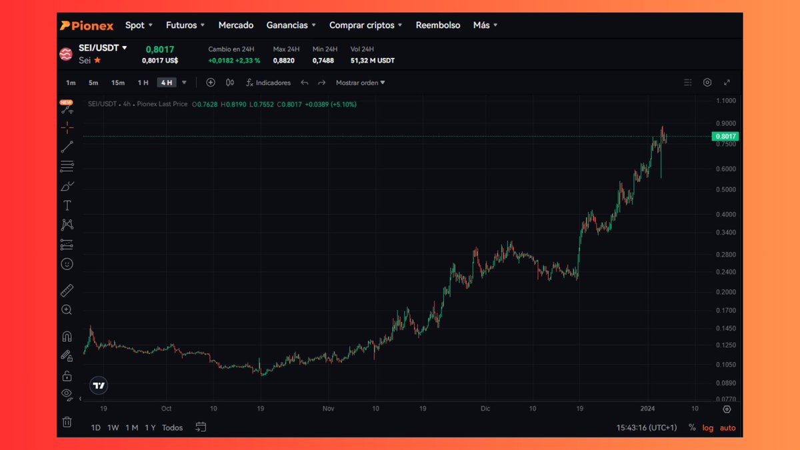Set date range to Todos
Viewport: 800px width, 450px height.
coord(172,428)
